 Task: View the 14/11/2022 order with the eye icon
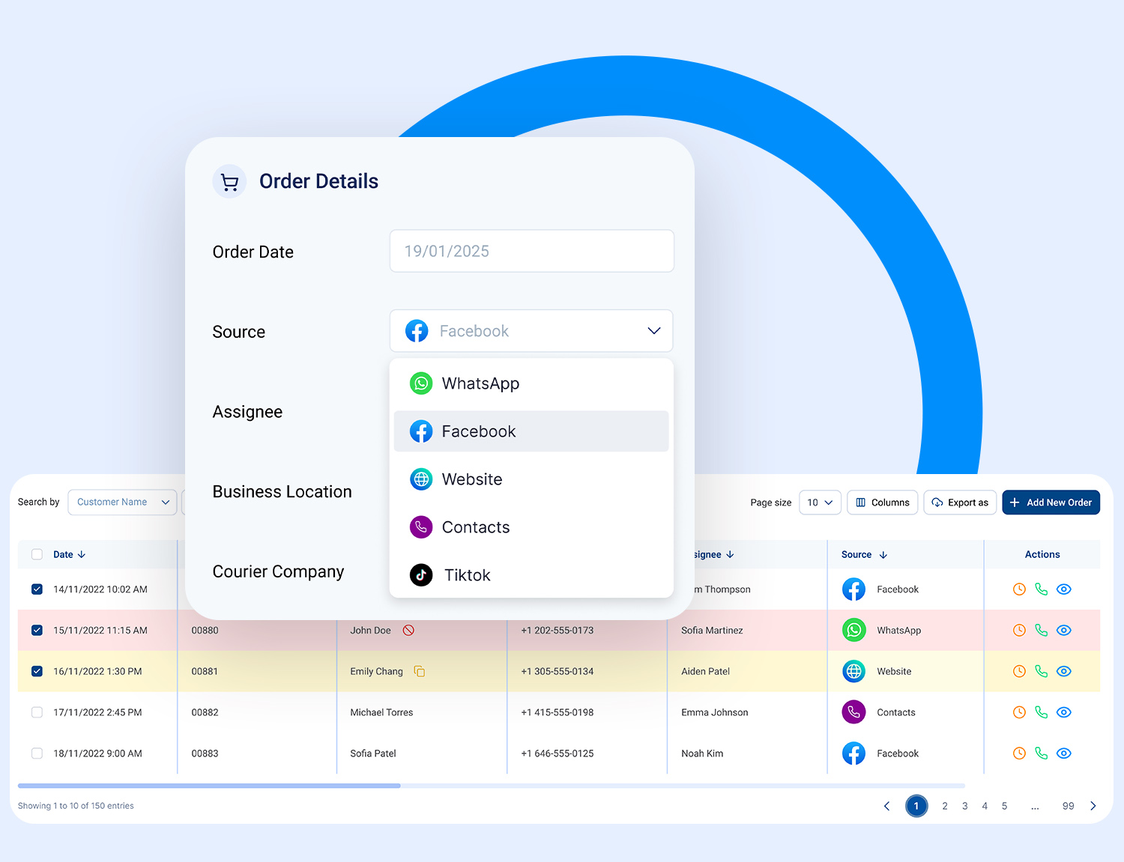click(x=1064, y=589)
